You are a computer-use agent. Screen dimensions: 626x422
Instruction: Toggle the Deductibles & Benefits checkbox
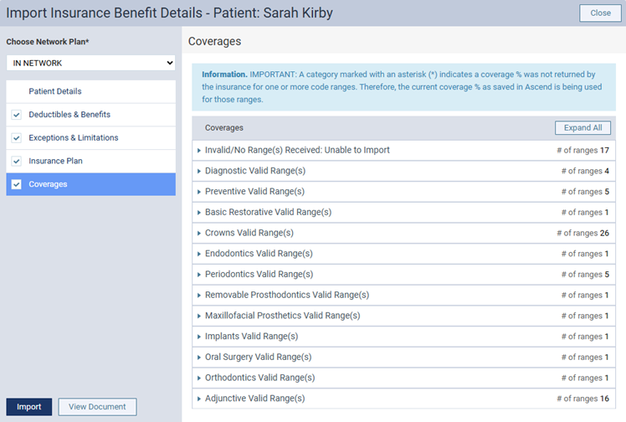coord(17,115)
